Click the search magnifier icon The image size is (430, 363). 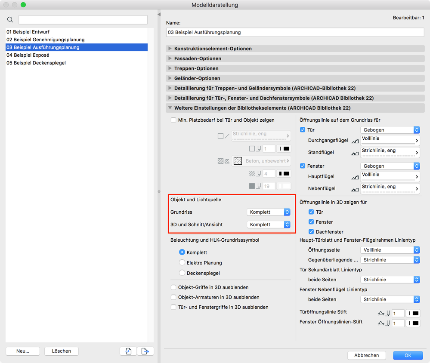[x=10, y=19]
